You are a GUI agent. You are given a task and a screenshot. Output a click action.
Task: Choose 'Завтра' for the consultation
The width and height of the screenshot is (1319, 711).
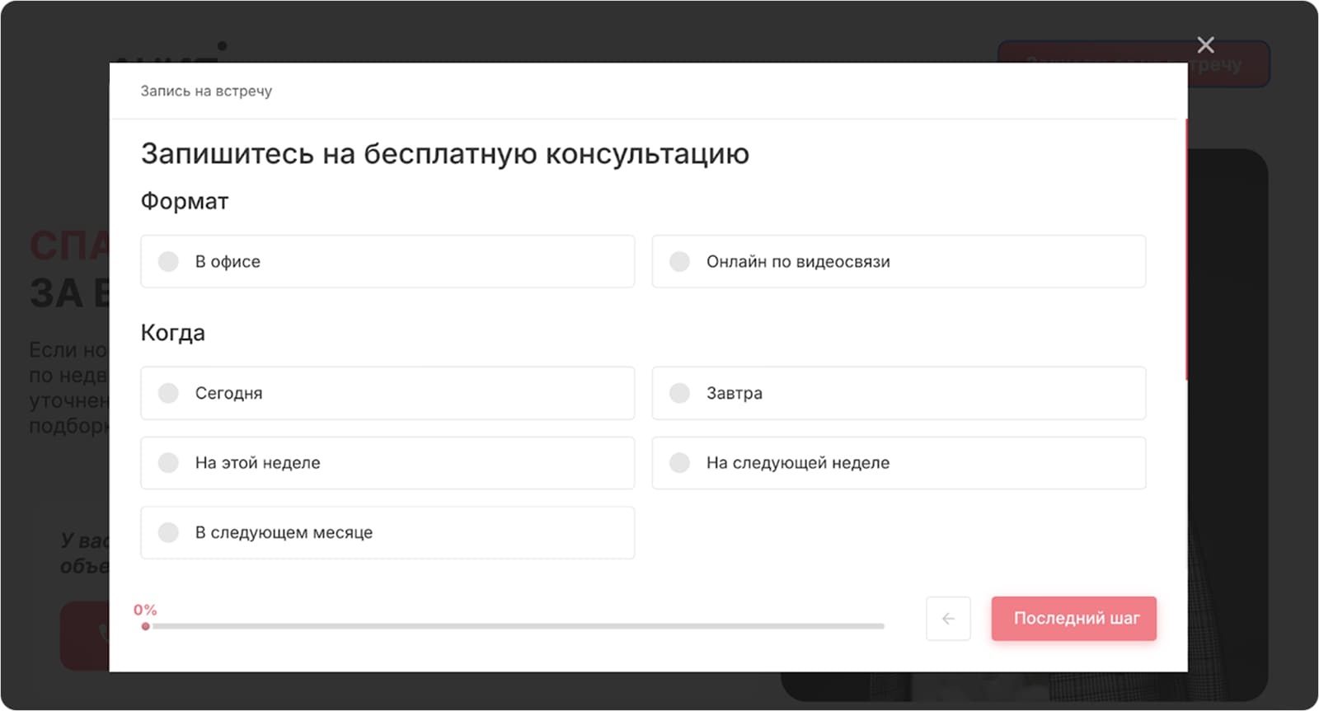[899, 393]
